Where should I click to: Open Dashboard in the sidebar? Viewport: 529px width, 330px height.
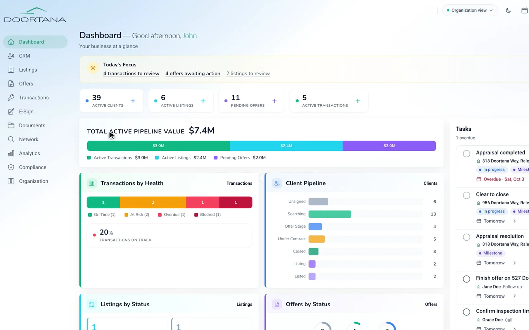coord(35,42)
